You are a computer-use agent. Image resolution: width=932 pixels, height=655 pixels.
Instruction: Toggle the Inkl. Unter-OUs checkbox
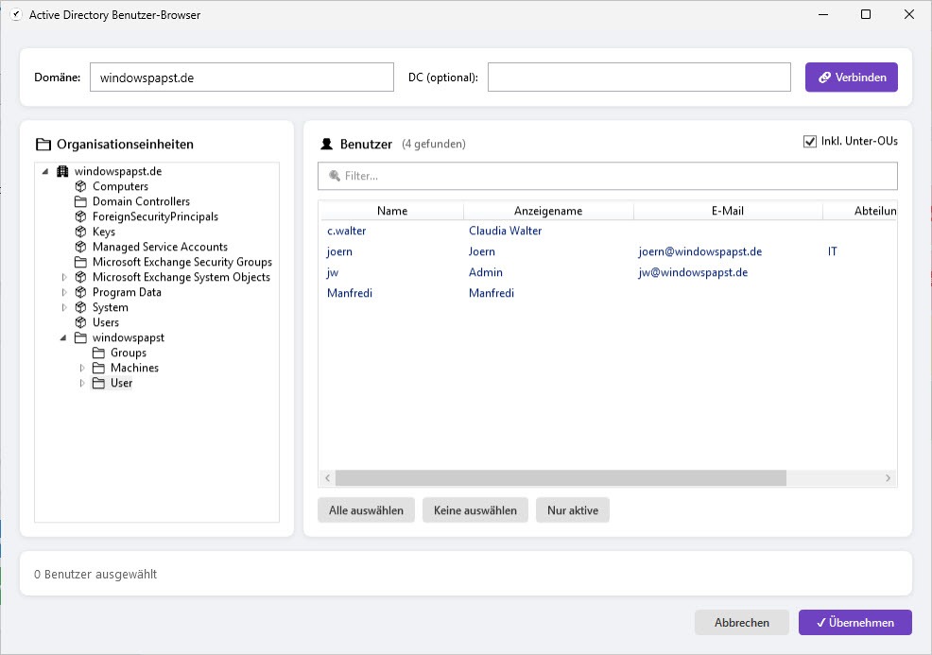point(809,142)
